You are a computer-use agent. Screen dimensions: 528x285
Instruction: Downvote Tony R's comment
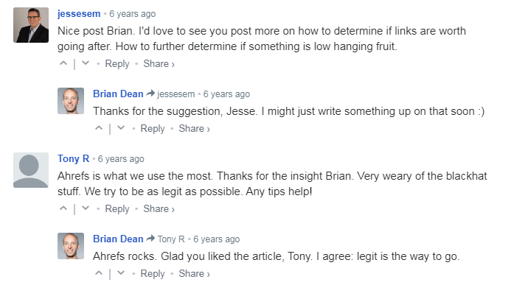tap(86, 208)
